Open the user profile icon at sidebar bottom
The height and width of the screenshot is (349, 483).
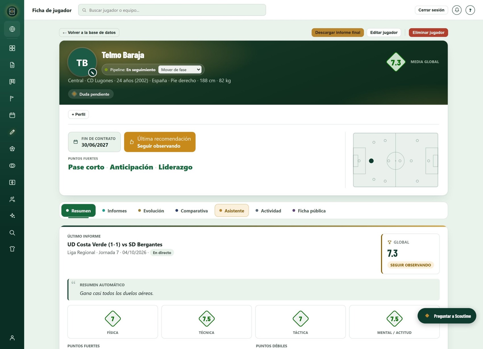point(12,338)
